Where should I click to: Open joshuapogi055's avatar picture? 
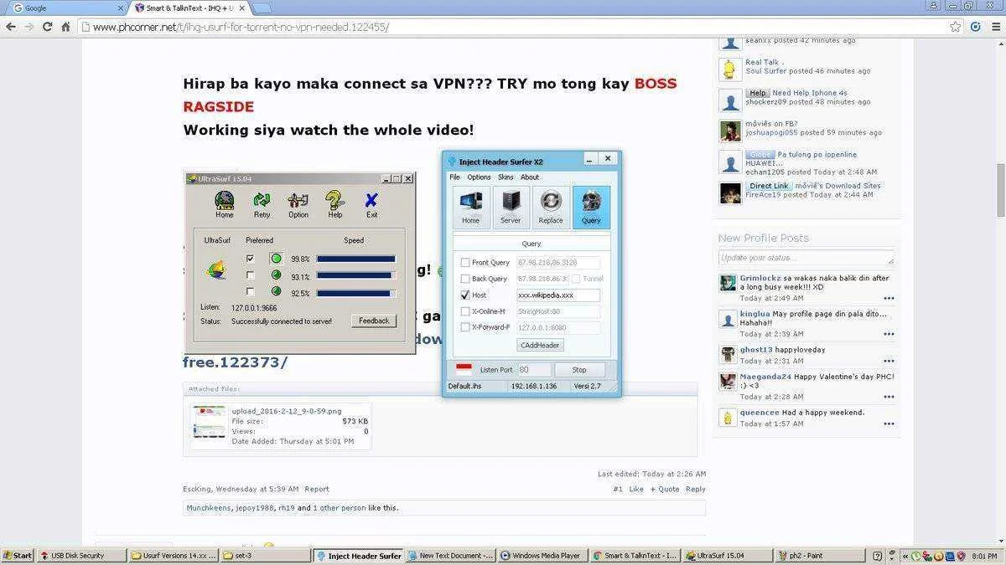[x=730, y=131]
